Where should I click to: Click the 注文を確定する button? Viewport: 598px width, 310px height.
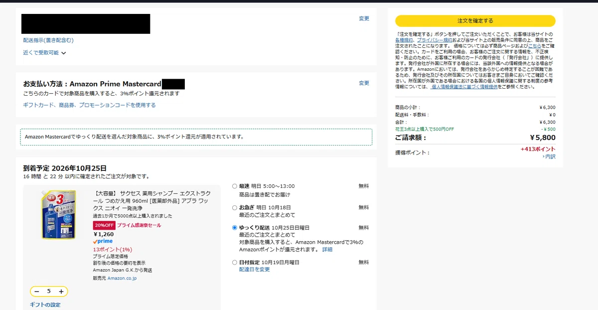[x=475, y=20]
